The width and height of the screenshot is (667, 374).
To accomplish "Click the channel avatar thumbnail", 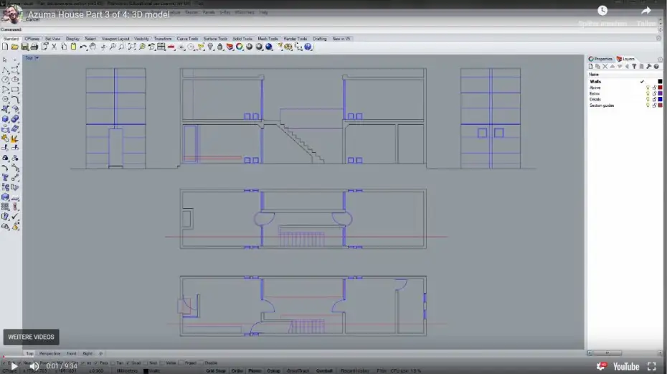I will (x=12, y=14).
